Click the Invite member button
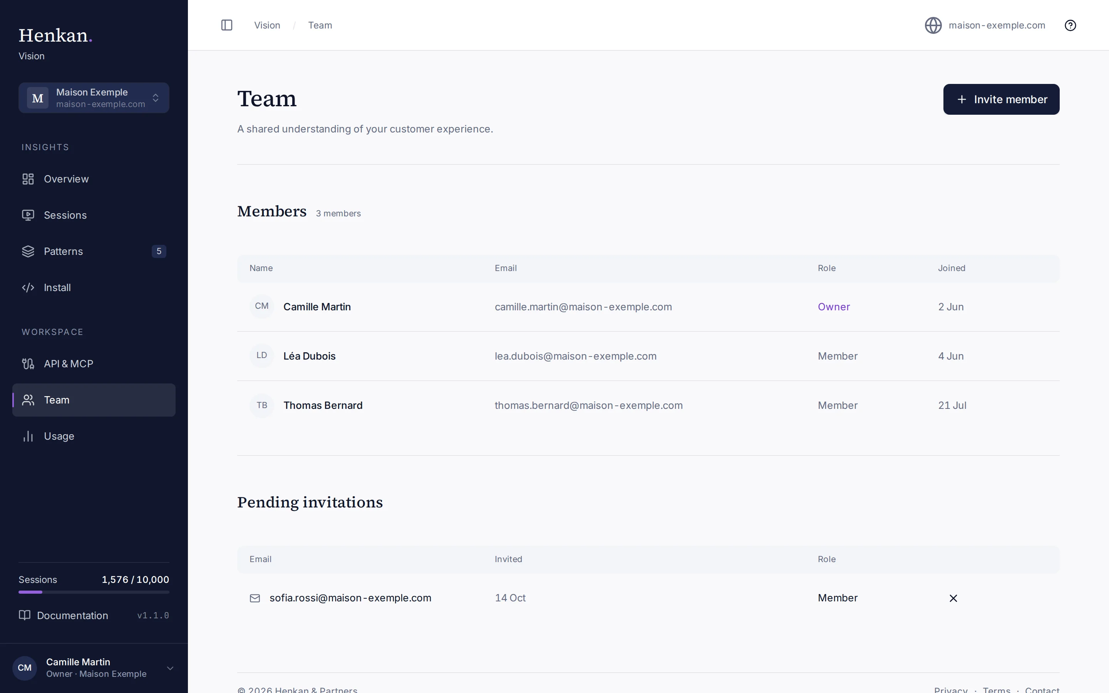 (1001, 99)
